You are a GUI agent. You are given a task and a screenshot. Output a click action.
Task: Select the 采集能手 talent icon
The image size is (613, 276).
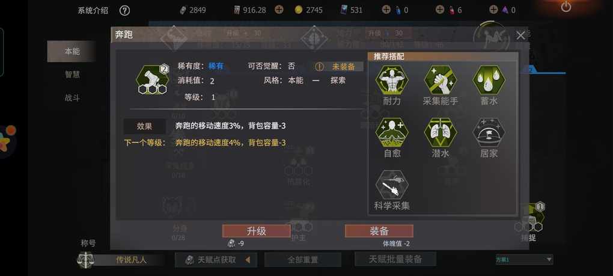440,80
